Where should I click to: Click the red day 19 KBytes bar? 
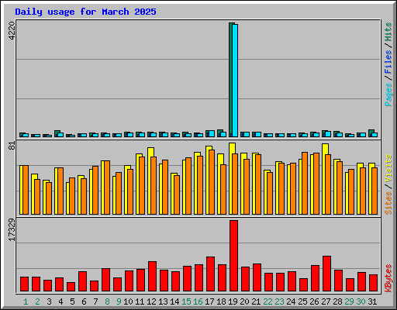(233, 256)
